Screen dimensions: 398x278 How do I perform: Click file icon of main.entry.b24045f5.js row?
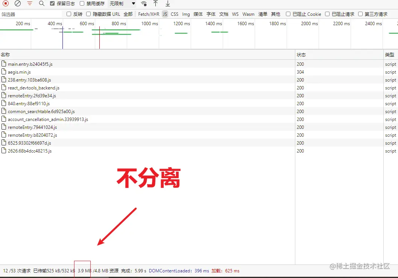point(3,63)
